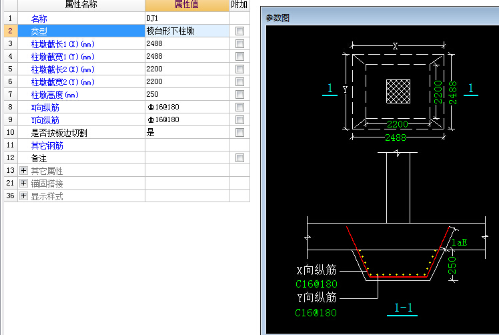Open the 类型 value 棱台形下柱墩
Viewport: 499px width, 335px height.
[187, 31]
